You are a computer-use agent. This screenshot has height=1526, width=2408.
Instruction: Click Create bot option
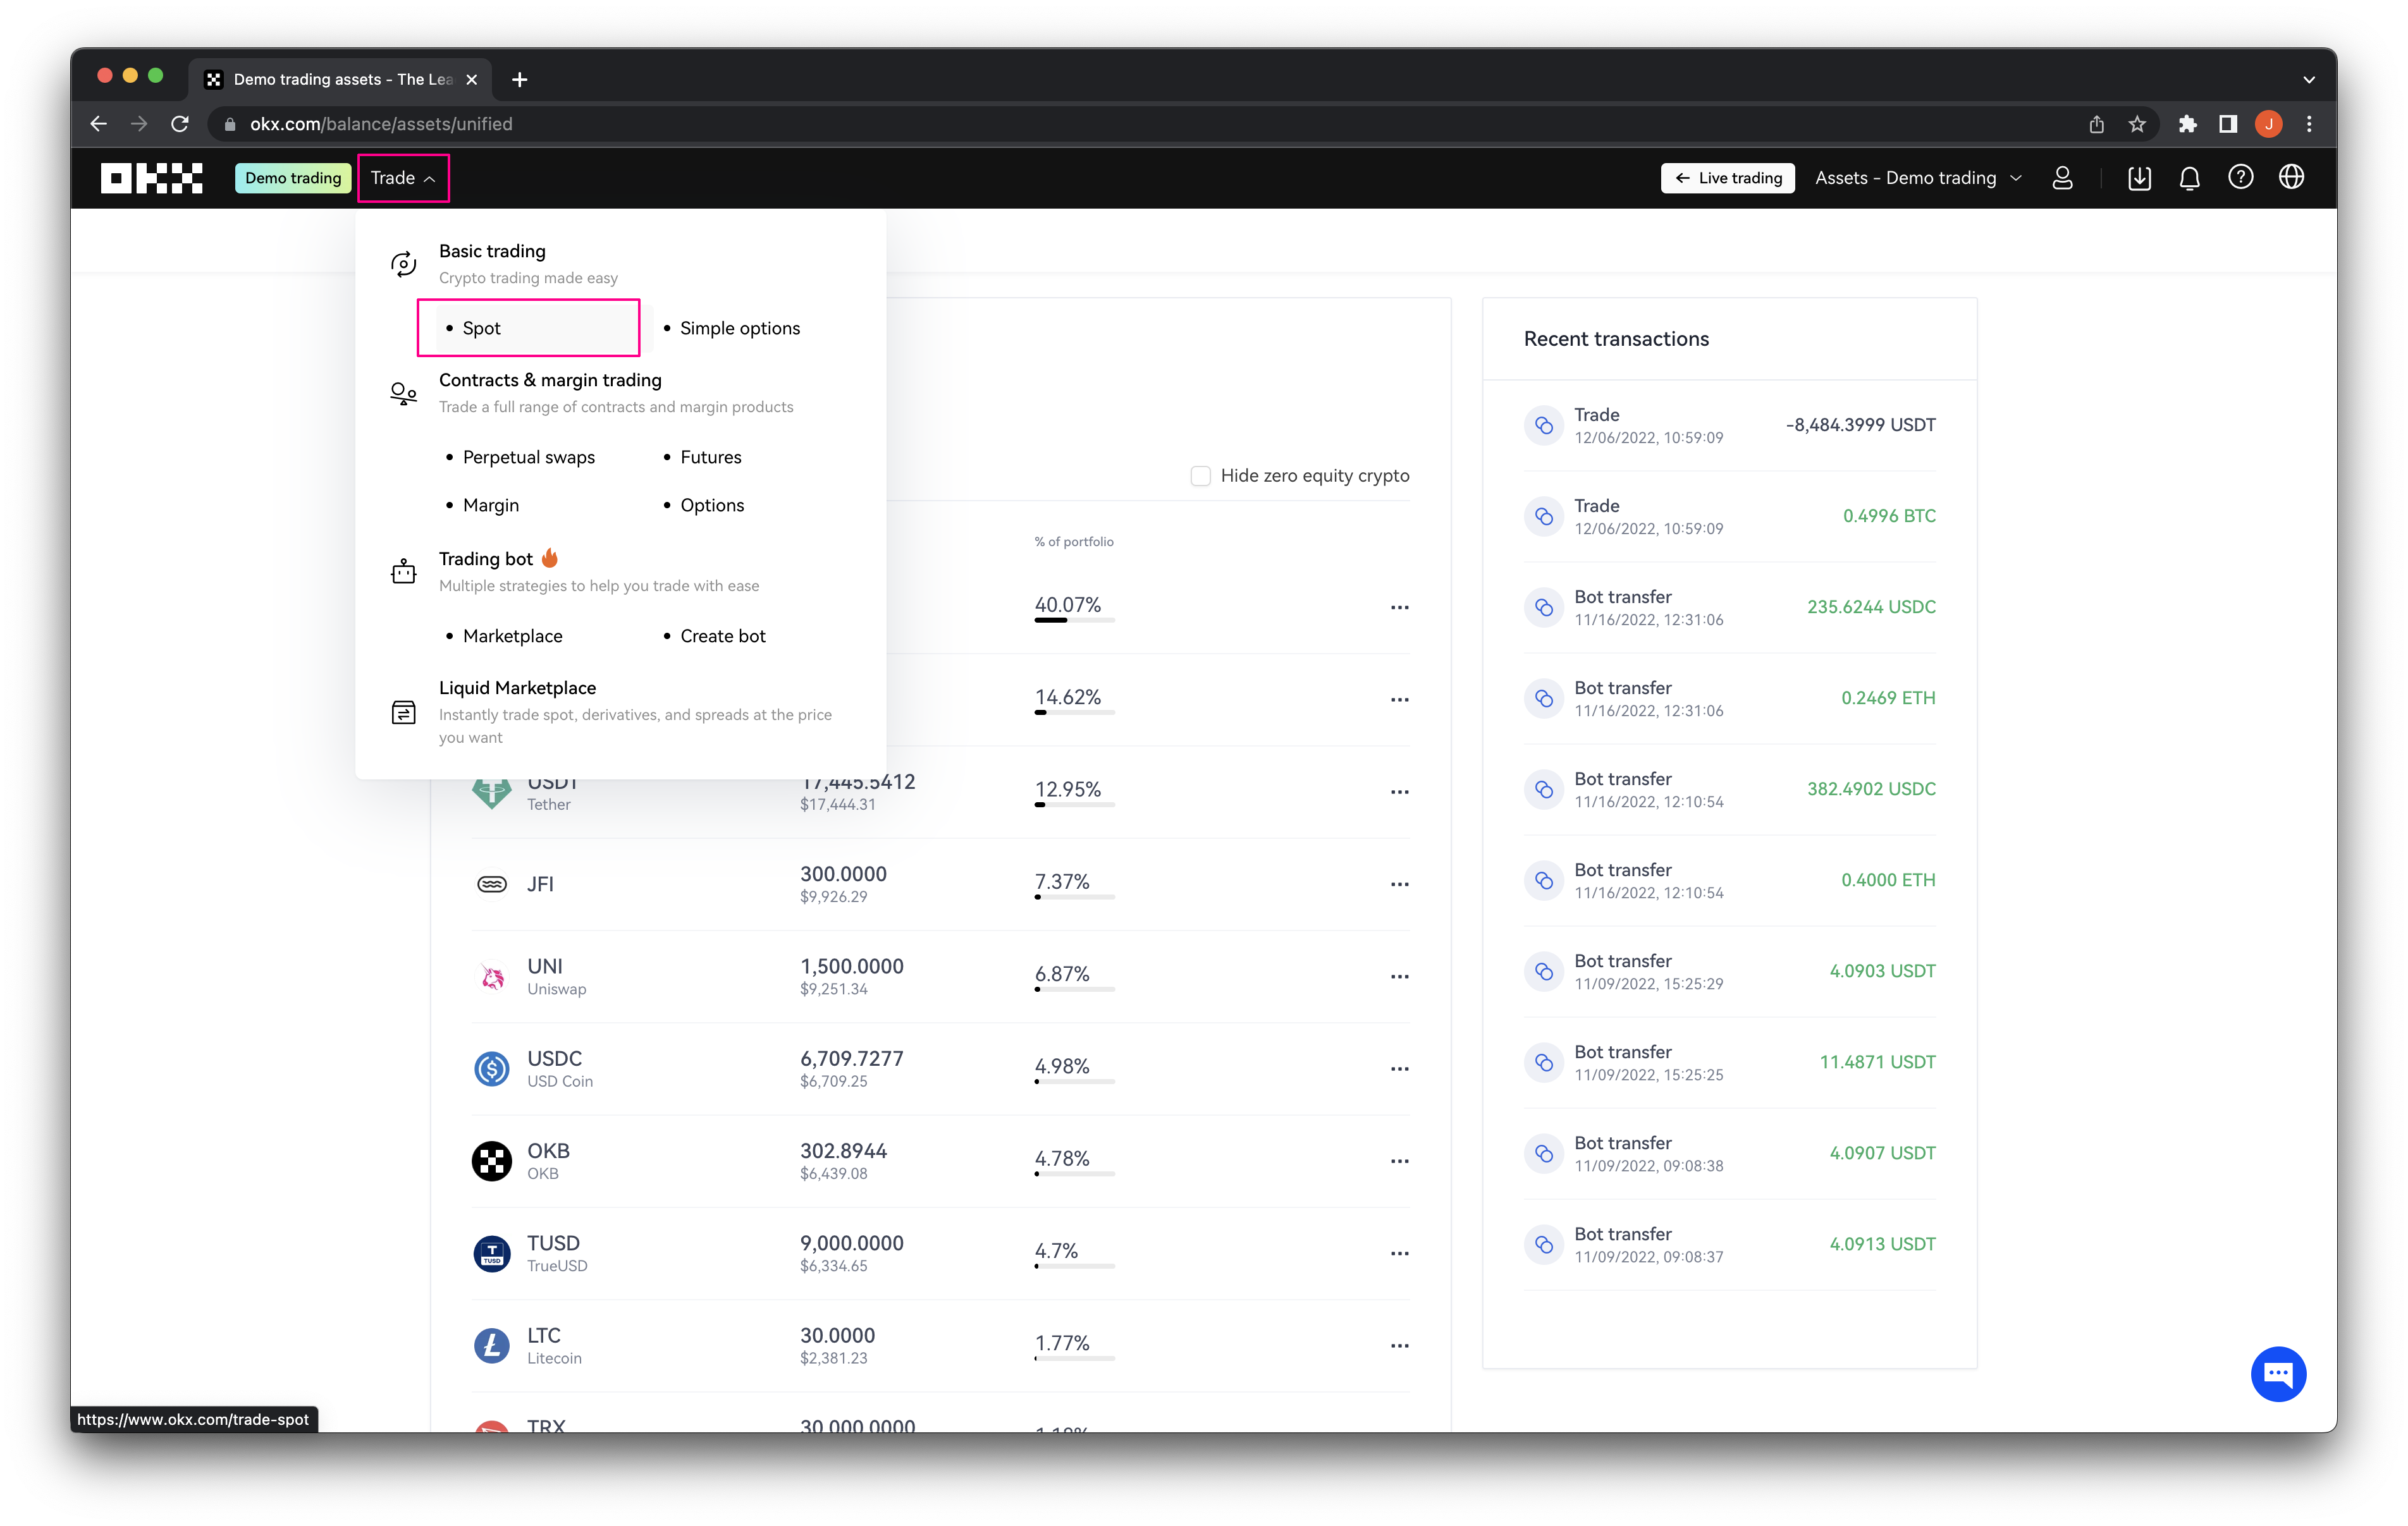[x=722, y=635]
